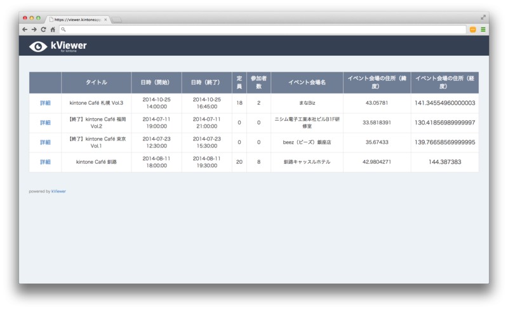Select title 【終了】kintone Café 福岡 Vol.2
This screenshot has height=310, width=508.
point(97,123)
